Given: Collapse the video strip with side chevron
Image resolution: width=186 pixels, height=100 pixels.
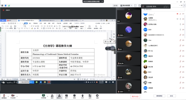Looking at the screenshot, I should pos(115,52).
